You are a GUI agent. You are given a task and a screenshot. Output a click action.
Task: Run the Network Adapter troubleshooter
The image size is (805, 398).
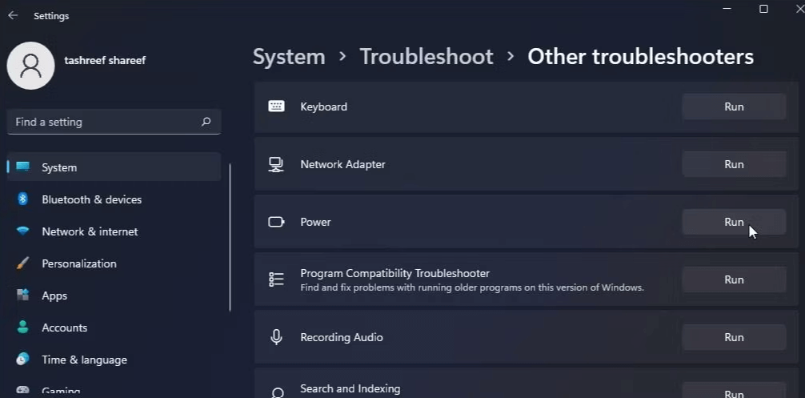click(733, 164)
